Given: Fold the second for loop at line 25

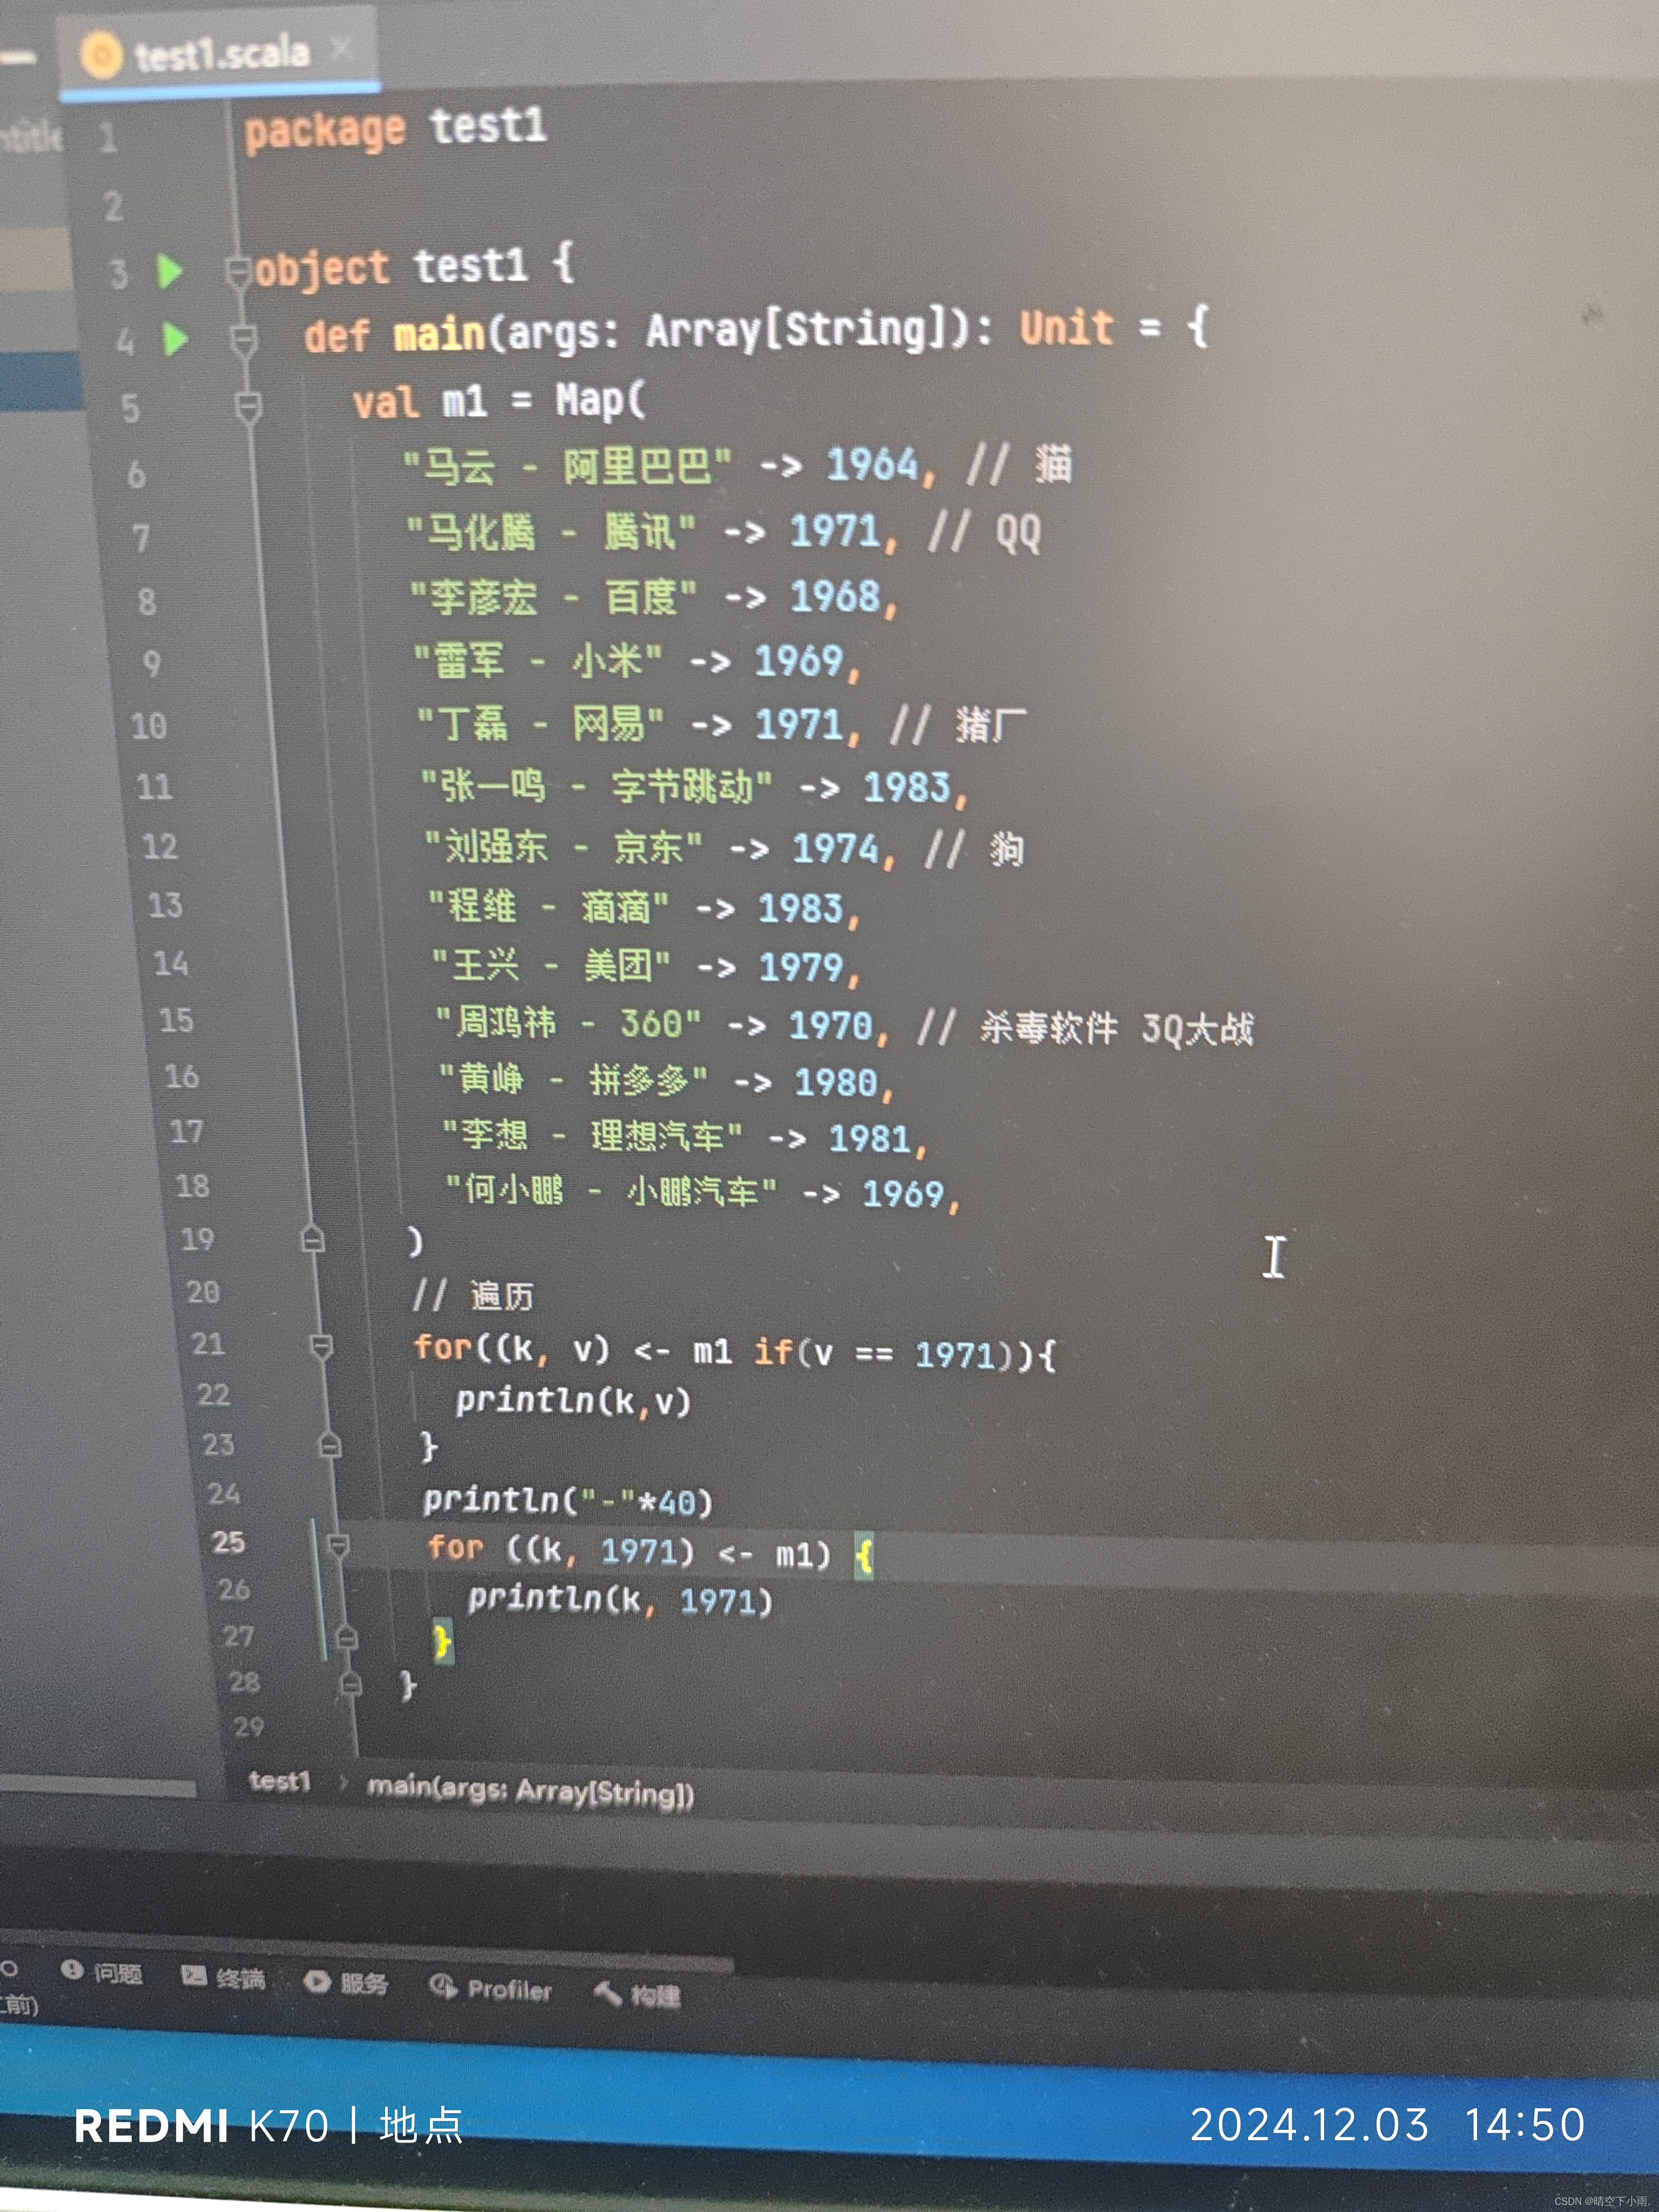Looking at the screenshot, I should 339,1545.
